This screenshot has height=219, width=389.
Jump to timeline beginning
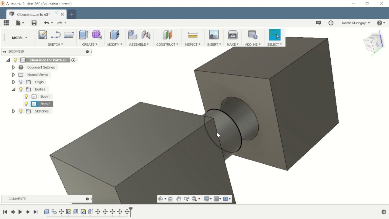click(5, 212)
